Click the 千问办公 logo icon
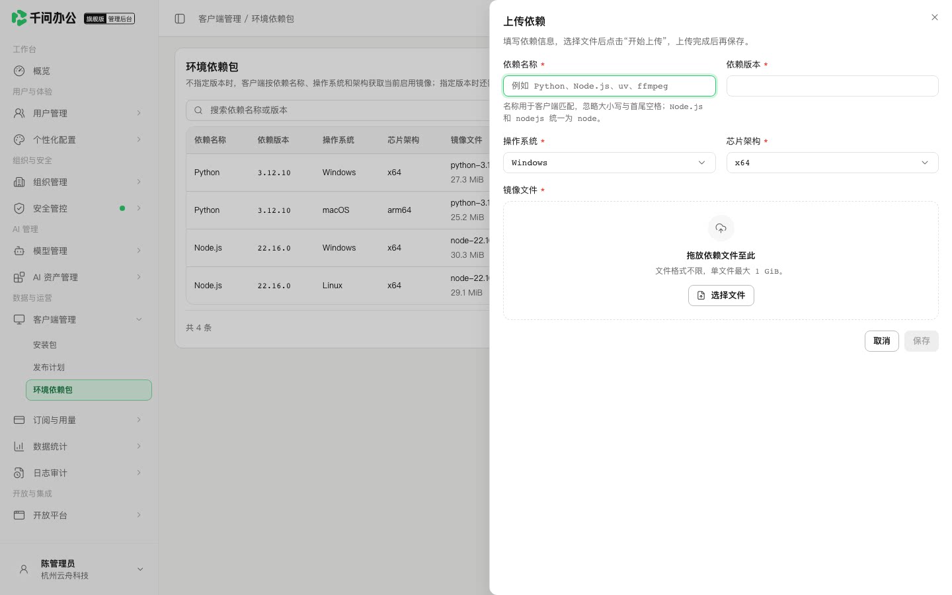Screen dimensions: 952x595 point(19,18)
